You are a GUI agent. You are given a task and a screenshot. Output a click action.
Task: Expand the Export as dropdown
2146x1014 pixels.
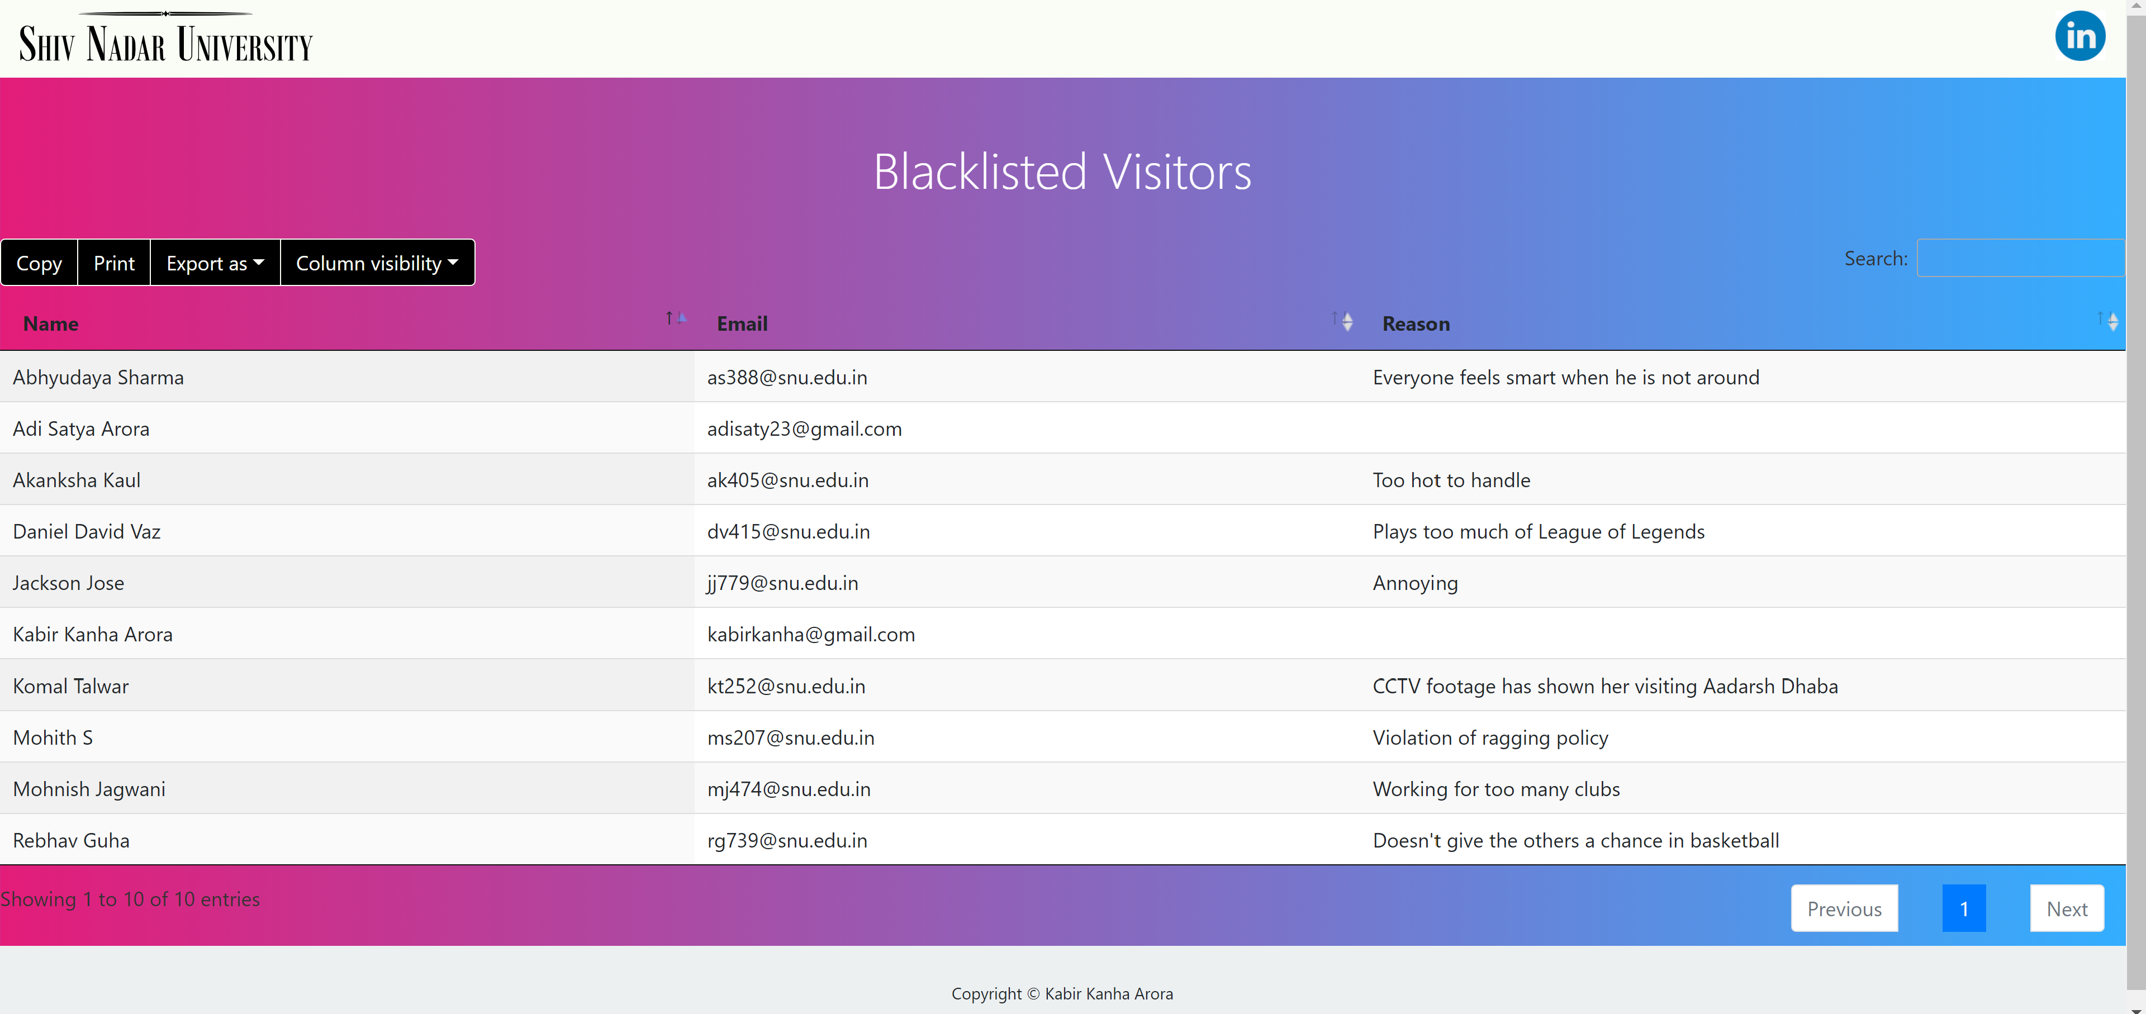(x=215, y=263)
